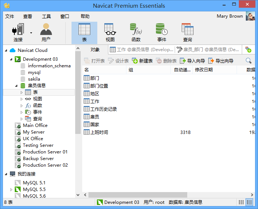Collapse the Navicat Cloud tree node
258x209 pixels.
pos(6,50)
